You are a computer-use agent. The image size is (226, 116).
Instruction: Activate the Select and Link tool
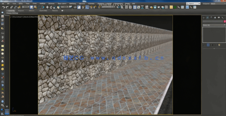(x=12, y=7)
